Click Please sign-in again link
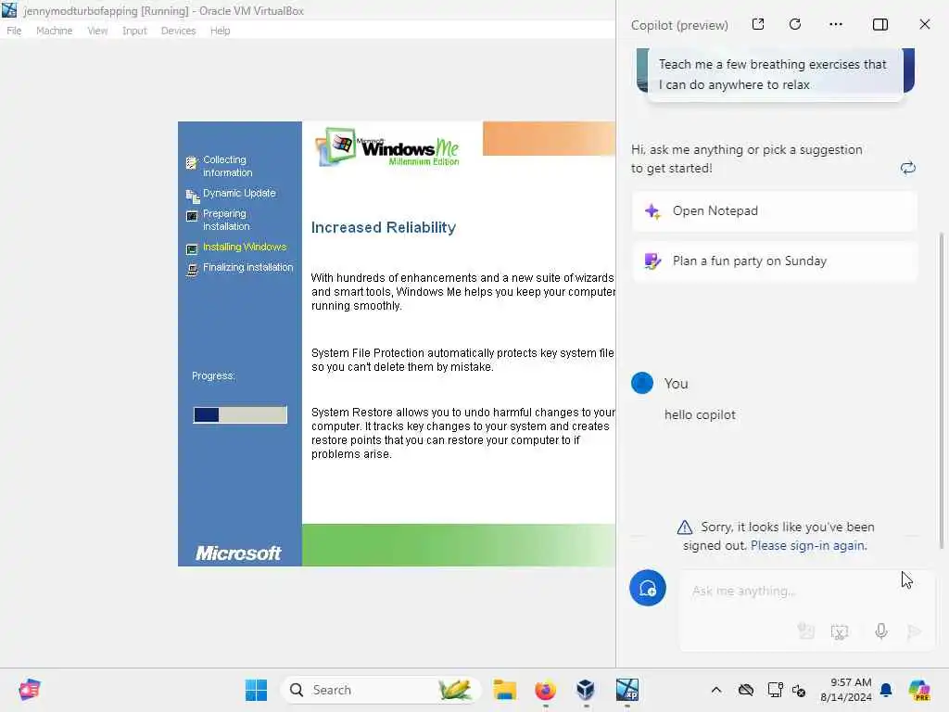 808,545
